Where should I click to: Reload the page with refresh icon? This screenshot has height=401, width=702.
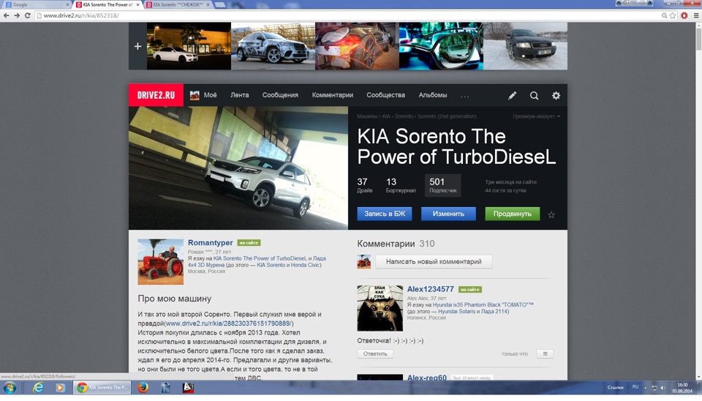(27, 15)
